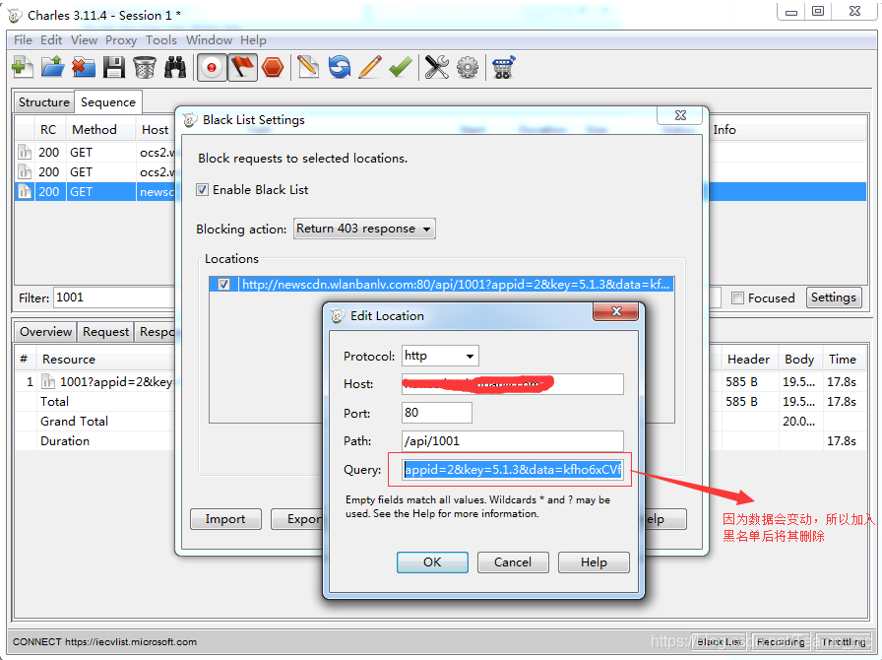Image resolution: width=882 pixels, height=660 pixels.
Task: Click the Recording status bar button
Action: [781, 641]
